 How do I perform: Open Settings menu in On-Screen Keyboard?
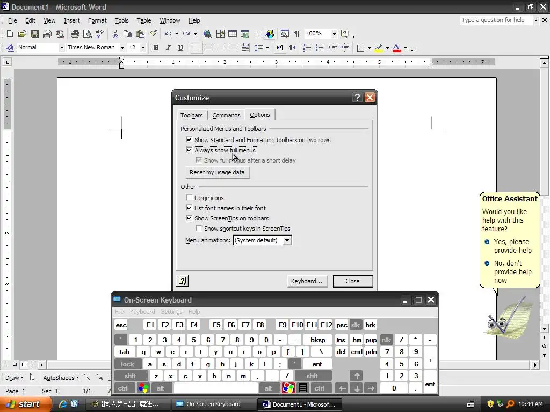tap(171, 312)
